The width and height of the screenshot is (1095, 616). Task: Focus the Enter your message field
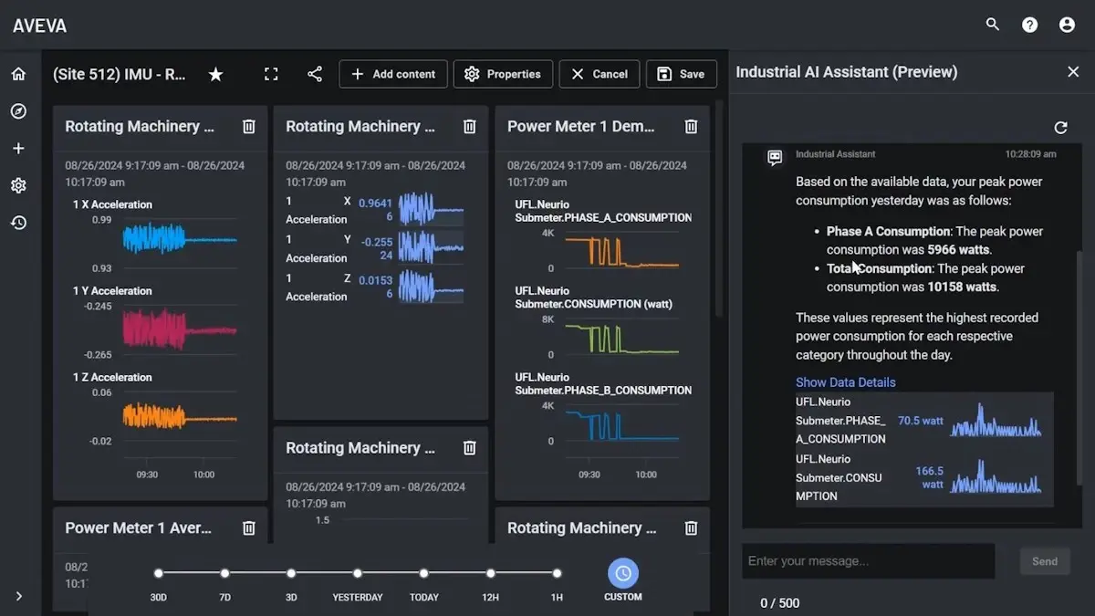click(x=868, y=561)
